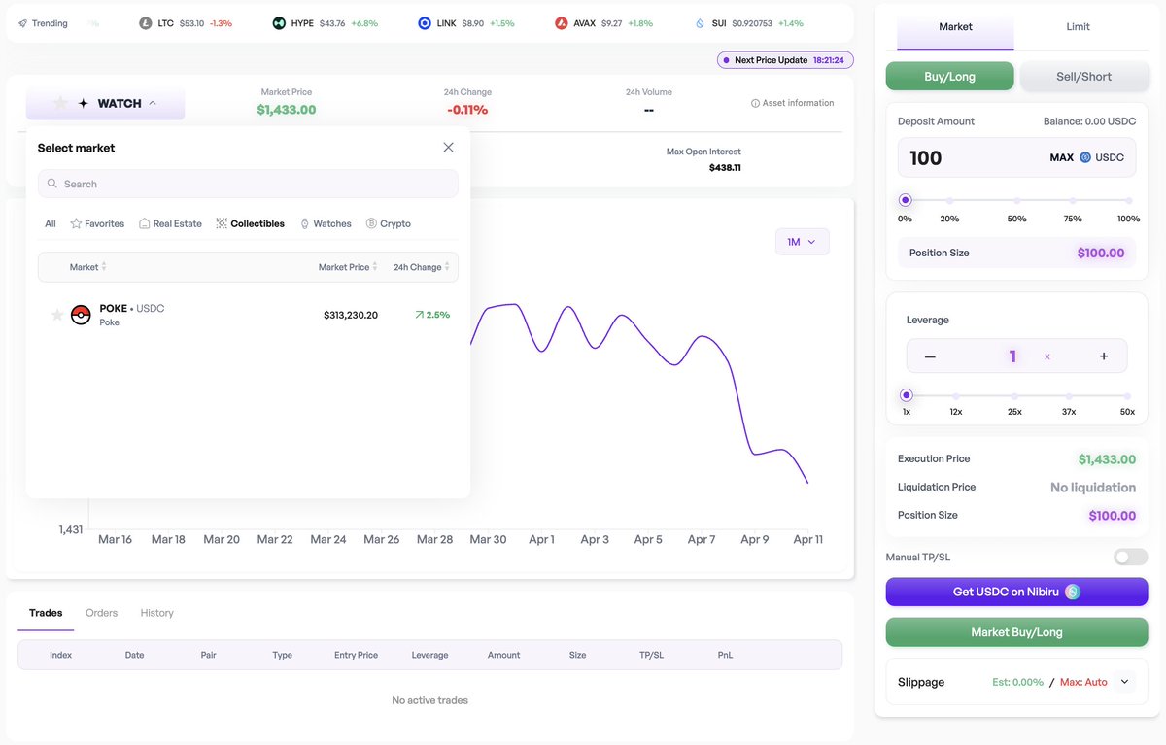Click the Market Buy/Long submit button
Viewport: 1166px width, 745px height.
(x=1016, y=632)
